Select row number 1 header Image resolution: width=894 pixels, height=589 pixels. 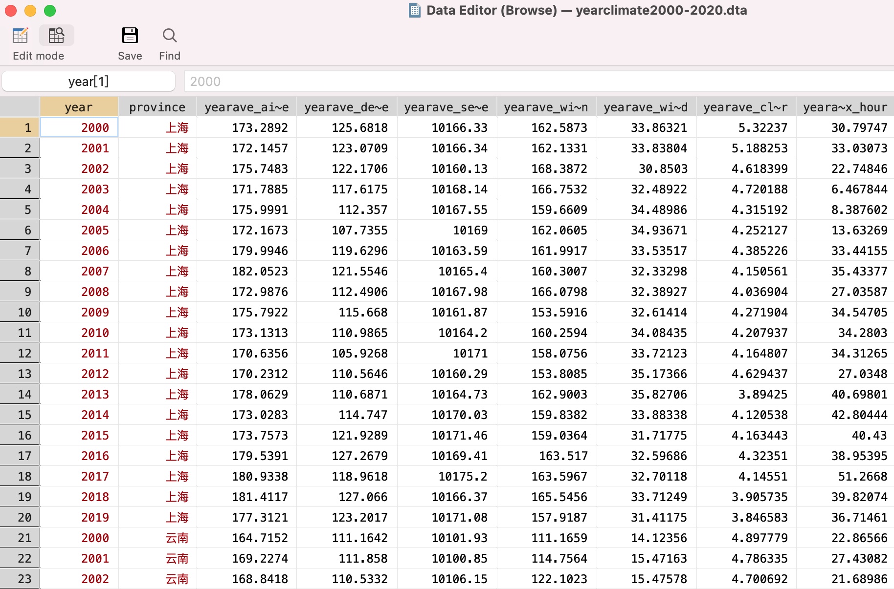pos(20,127)
